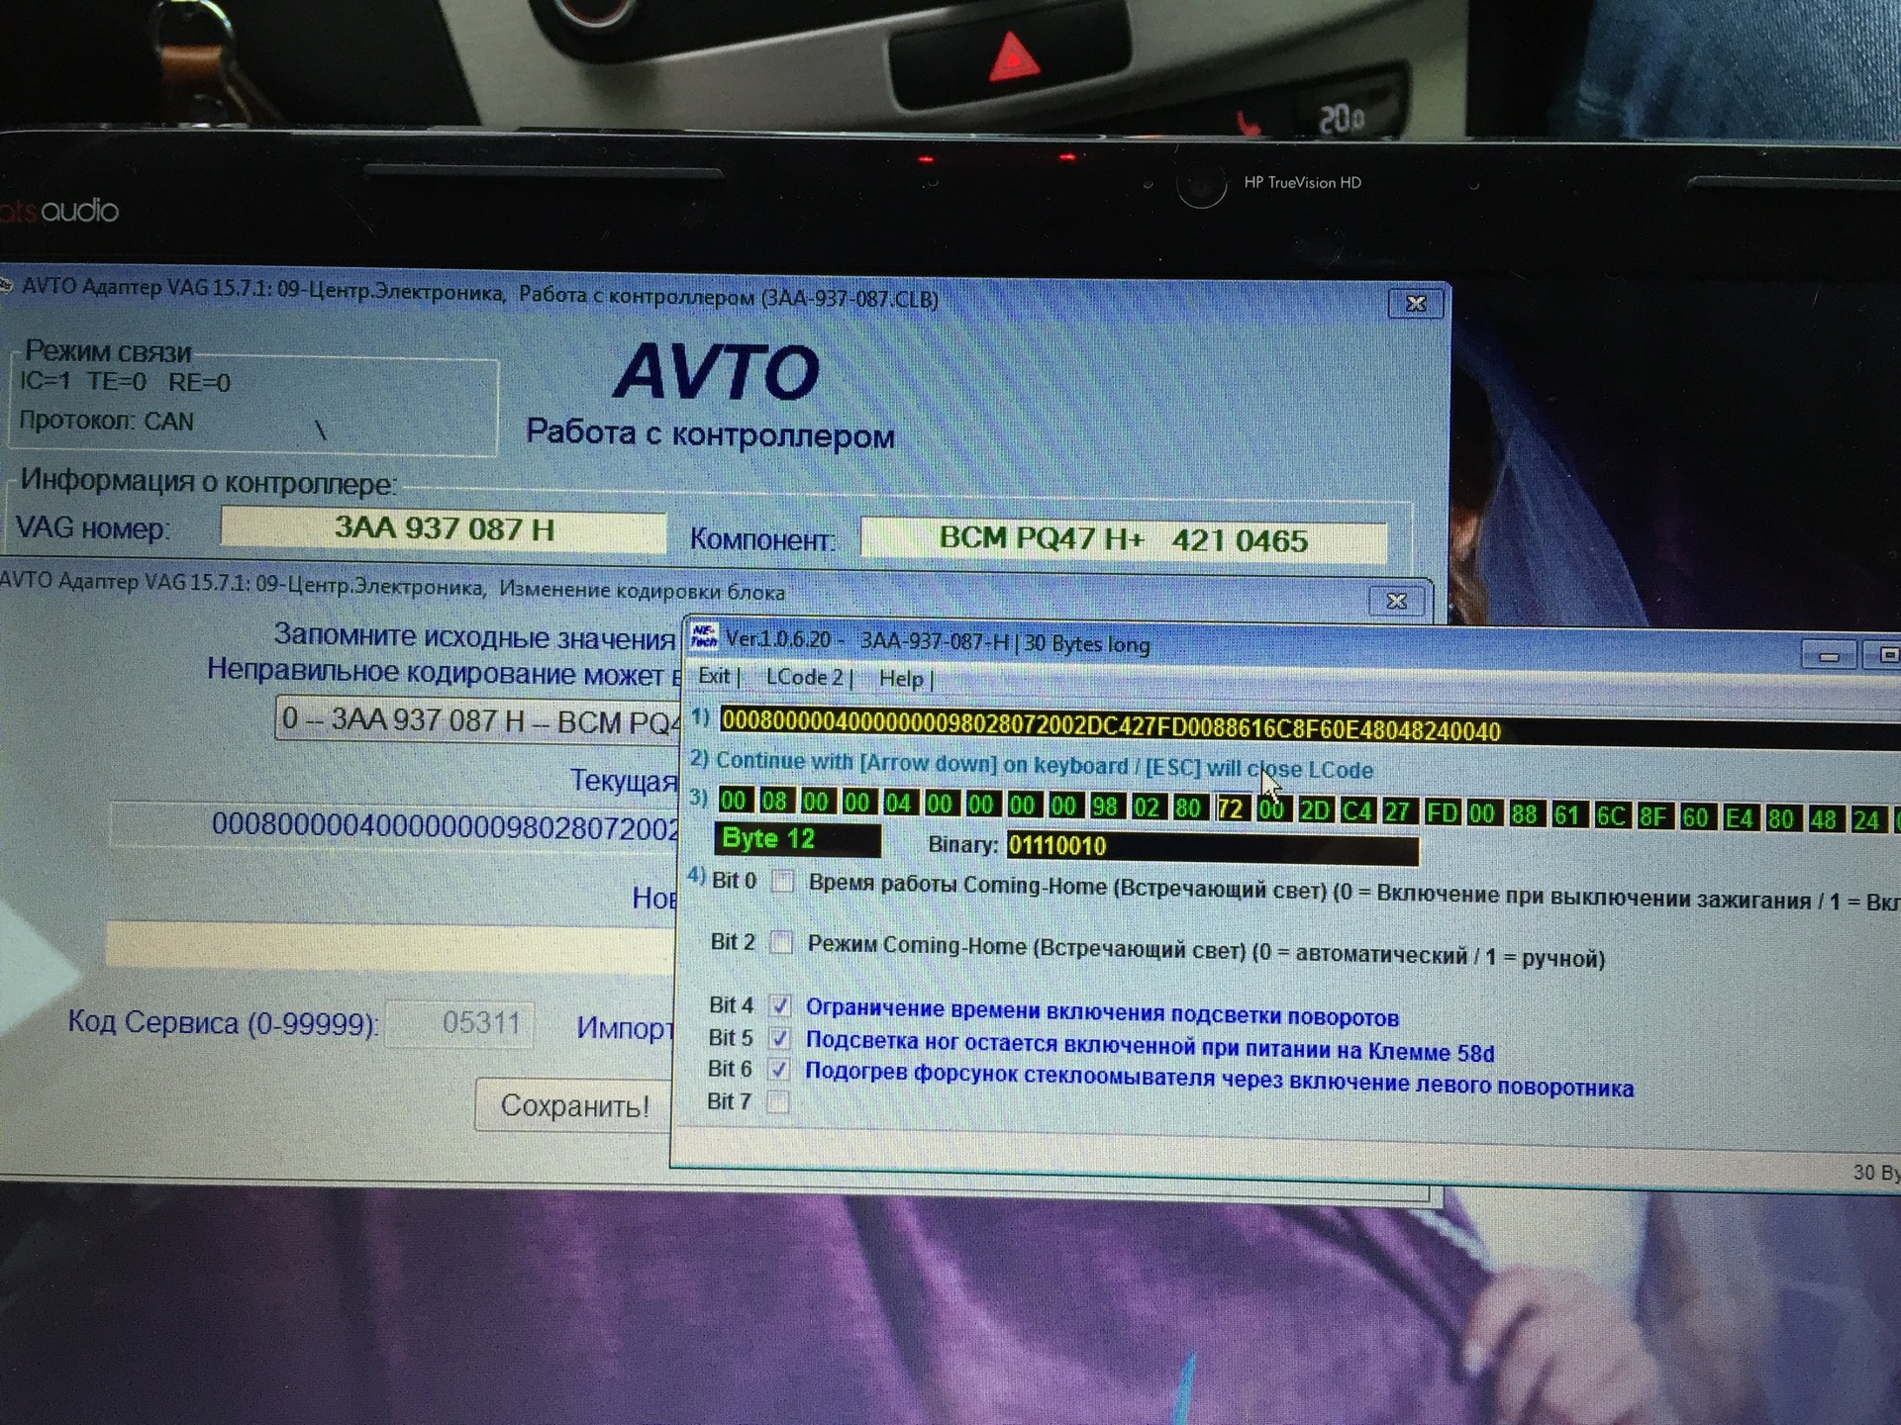The height and width of the screenshot is (1425, 1901).
Task: Toggle Bit 2 Coming-Home mode checkbox
Action: coord(781,942)
